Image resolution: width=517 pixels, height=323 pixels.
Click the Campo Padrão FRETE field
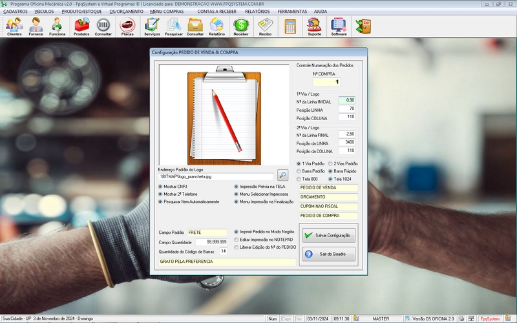tap(207, 232)
